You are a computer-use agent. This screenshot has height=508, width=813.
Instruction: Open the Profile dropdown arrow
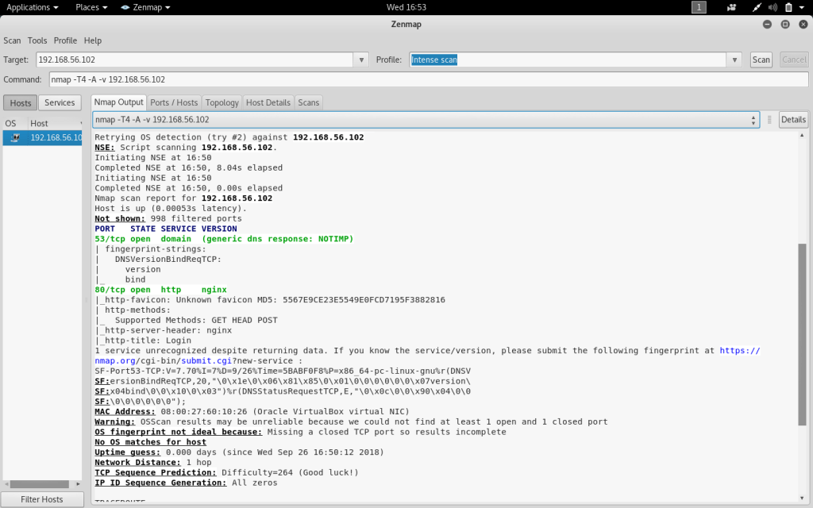click(735, 60)
